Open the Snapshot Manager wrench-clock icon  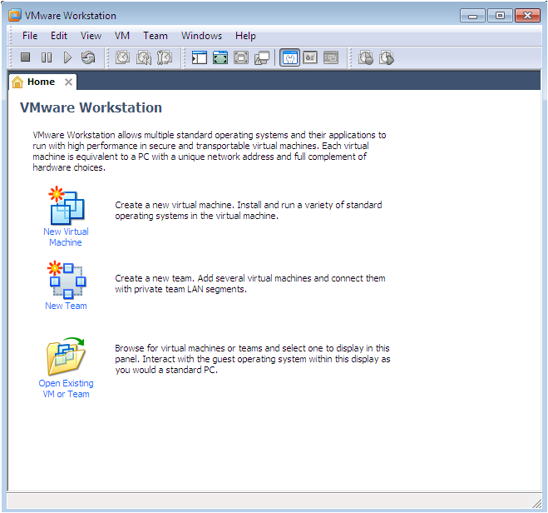(x=165, y=57)
